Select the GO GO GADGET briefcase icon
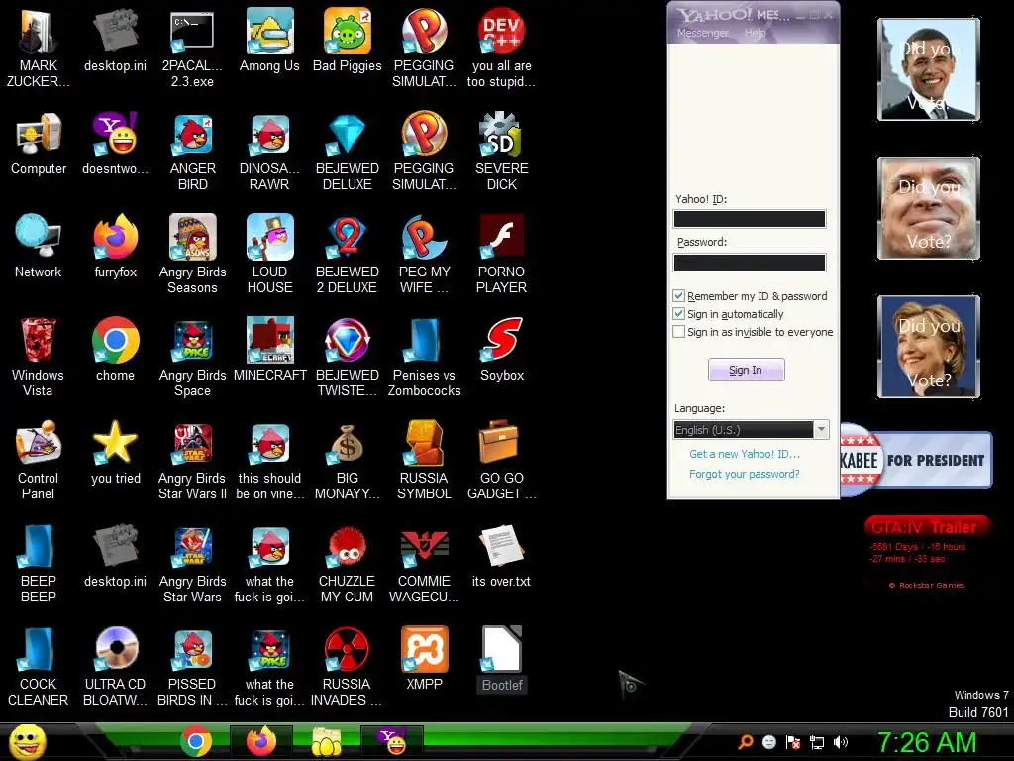 502,460
